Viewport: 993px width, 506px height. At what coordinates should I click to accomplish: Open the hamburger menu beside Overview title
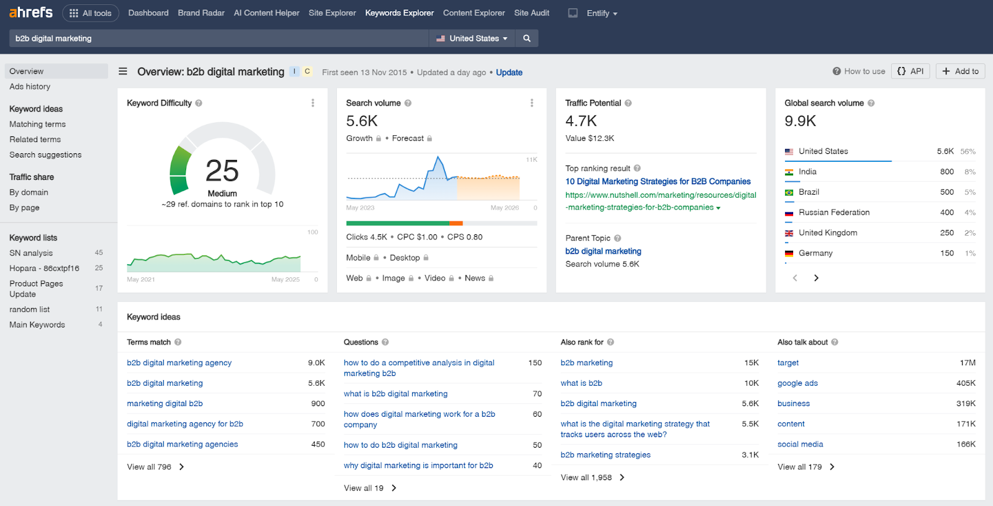pyautogui.click(x=123, y=71)
